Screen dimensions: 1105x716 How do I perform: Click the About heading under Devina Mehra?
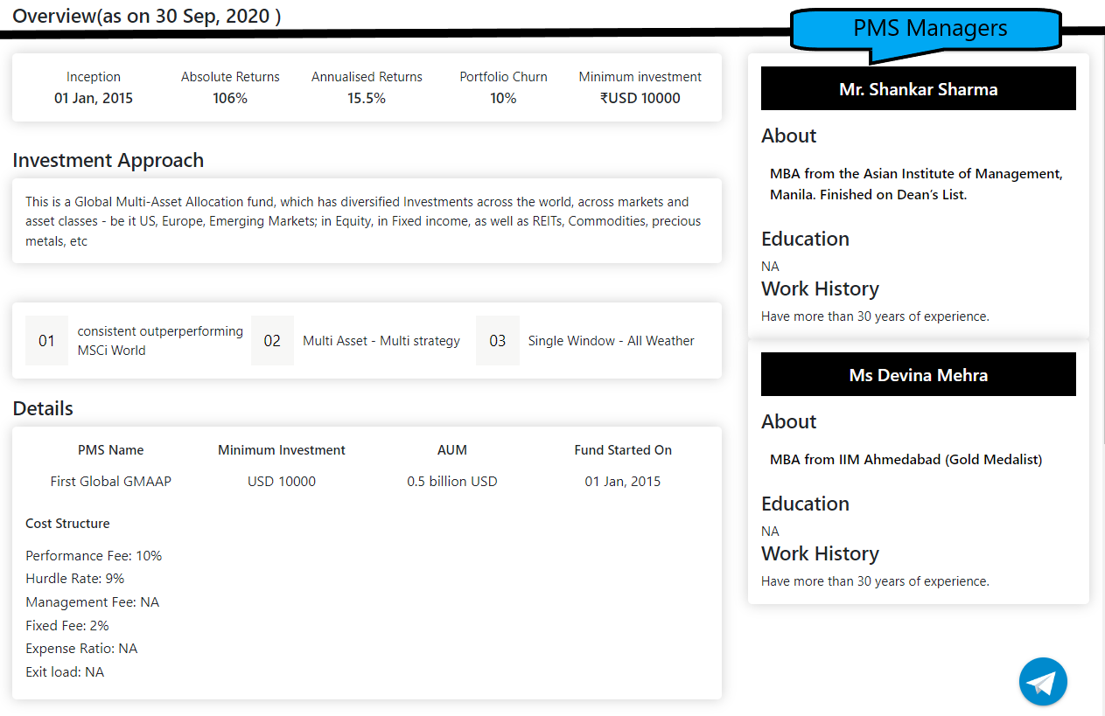[788, 421]
